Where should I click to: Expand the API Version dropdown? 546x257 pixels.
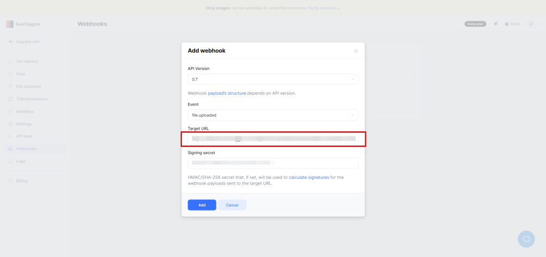[273, 79]
